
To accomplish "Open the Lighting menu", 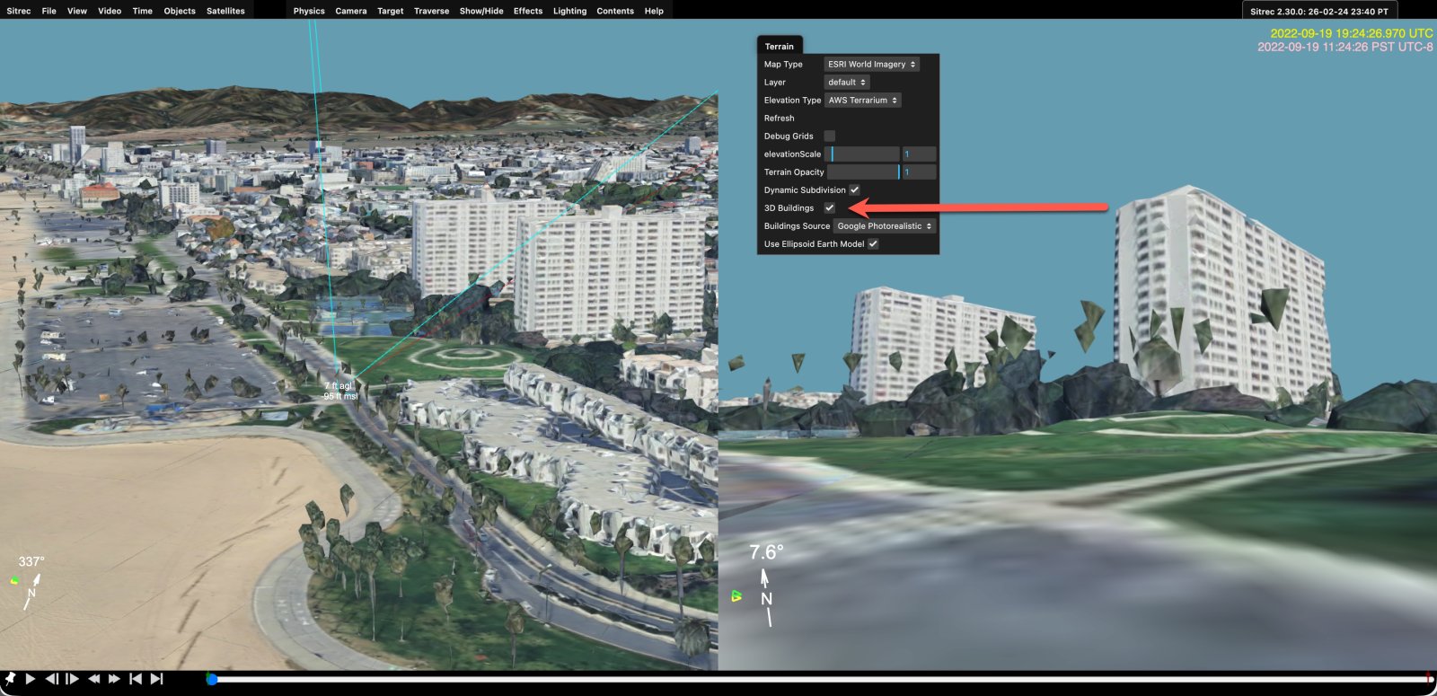I will (x=569, y=11).
